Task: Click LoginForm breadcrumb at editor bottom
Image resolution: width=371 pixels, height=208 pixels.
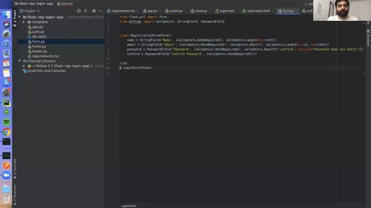Action: (x=129, y=206)
